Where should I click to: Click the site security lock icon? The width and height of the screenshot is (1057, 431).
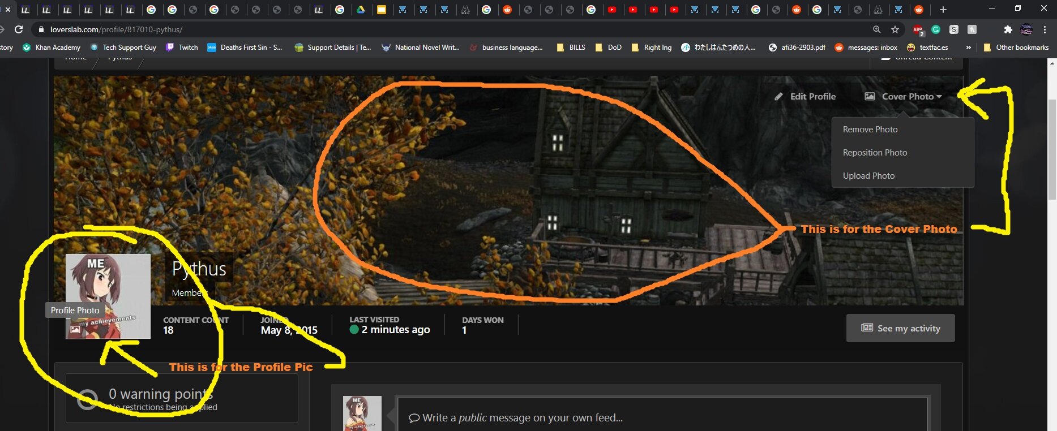click(x=41, y=29)
